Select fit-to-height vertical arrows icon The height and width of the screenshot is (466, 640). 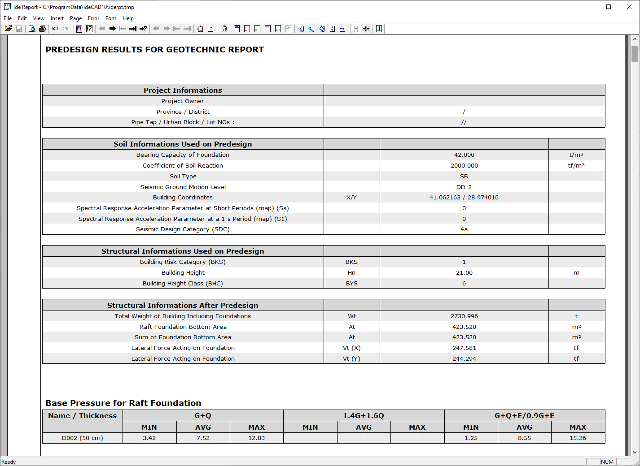(x=332, y=29)
